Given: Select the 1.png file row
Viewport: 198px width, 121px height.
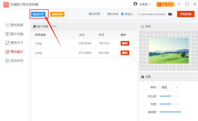Looking at the screenshot, I should [x=84, y=43].
